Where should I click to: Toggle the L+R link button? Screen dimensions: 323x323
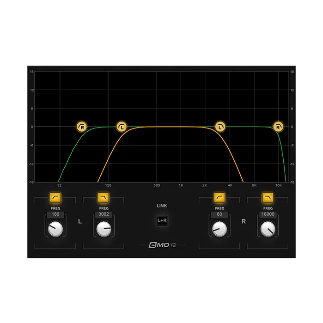tap(162, 220)
